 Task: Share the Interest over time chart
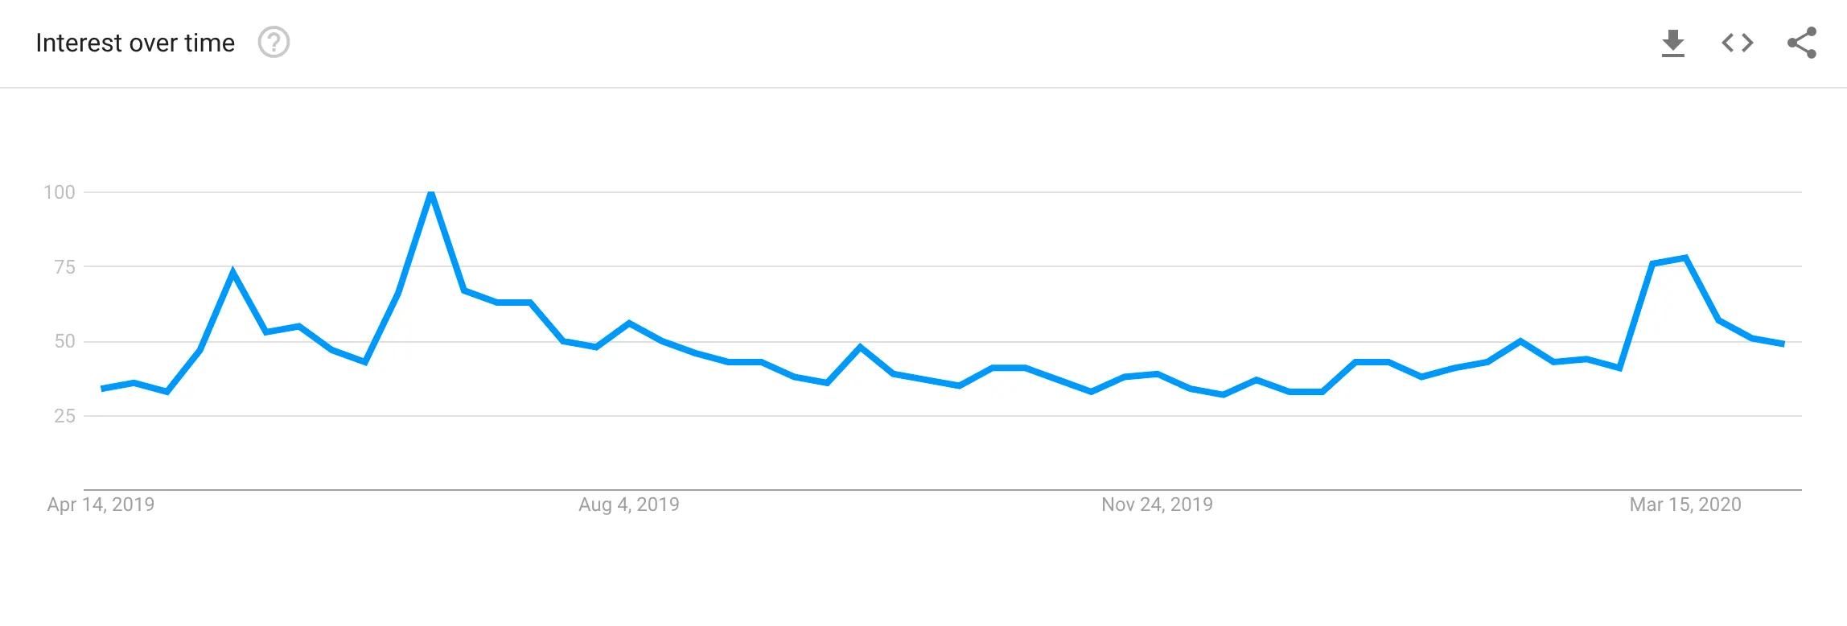point(1800,43)
